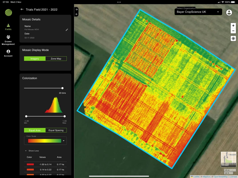The image size is (238, 178).
Task: Switch to Zone Map display mode
Action: coord(56,59)
